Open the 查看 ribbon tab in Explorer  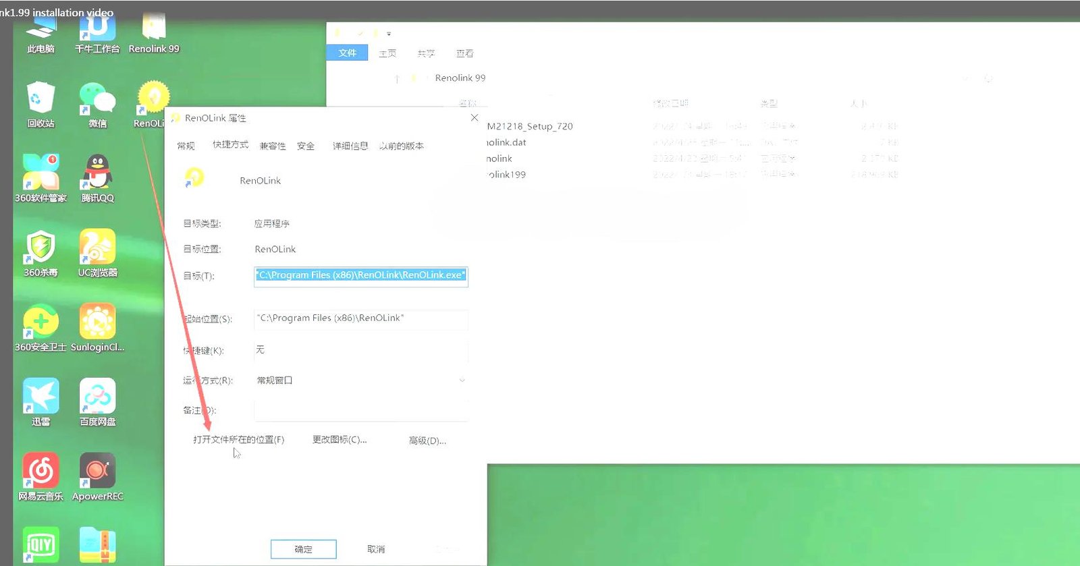click(x=464, y=53)
